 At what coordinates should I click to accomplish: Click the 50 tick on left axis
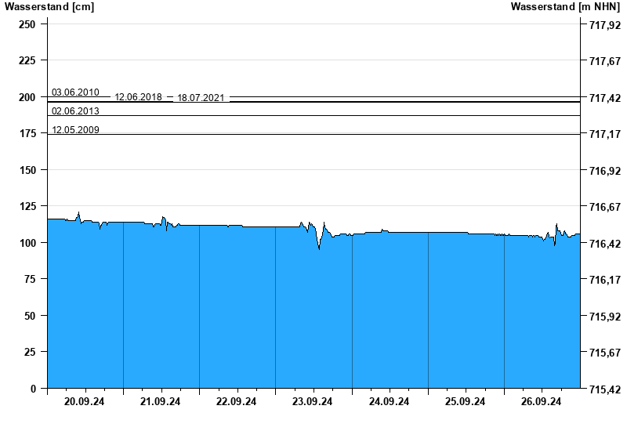(30, 316)
